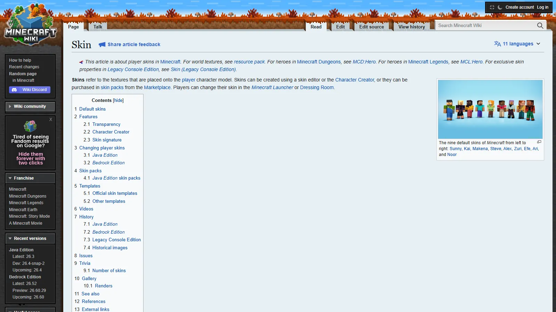Image resolution: width=556 pixels, height=312 pixels.
Task: Click the resource pack link
Action: (249, 62)
